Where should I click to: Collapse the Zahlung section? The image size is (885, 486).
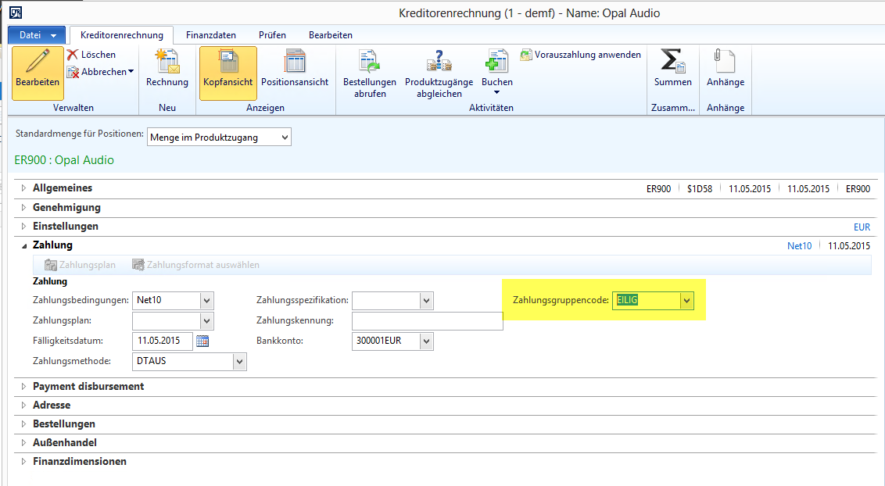24,245
